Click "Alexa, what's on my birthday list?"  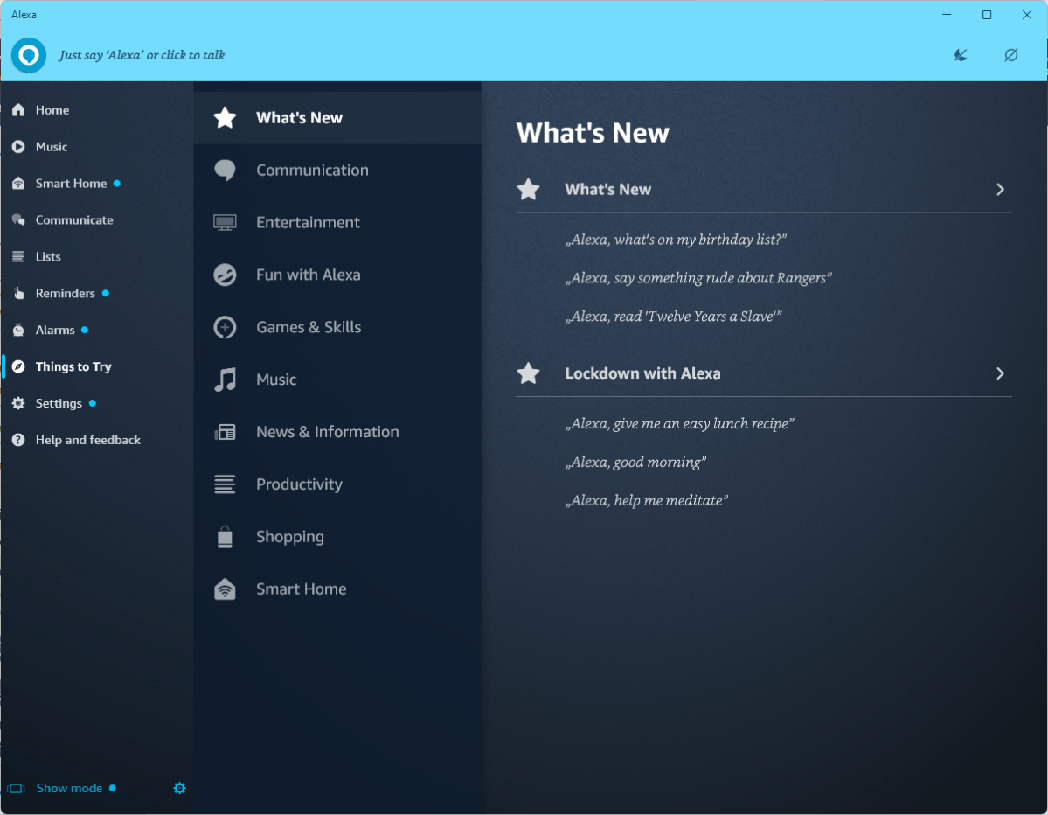click(x=676, y=240)
